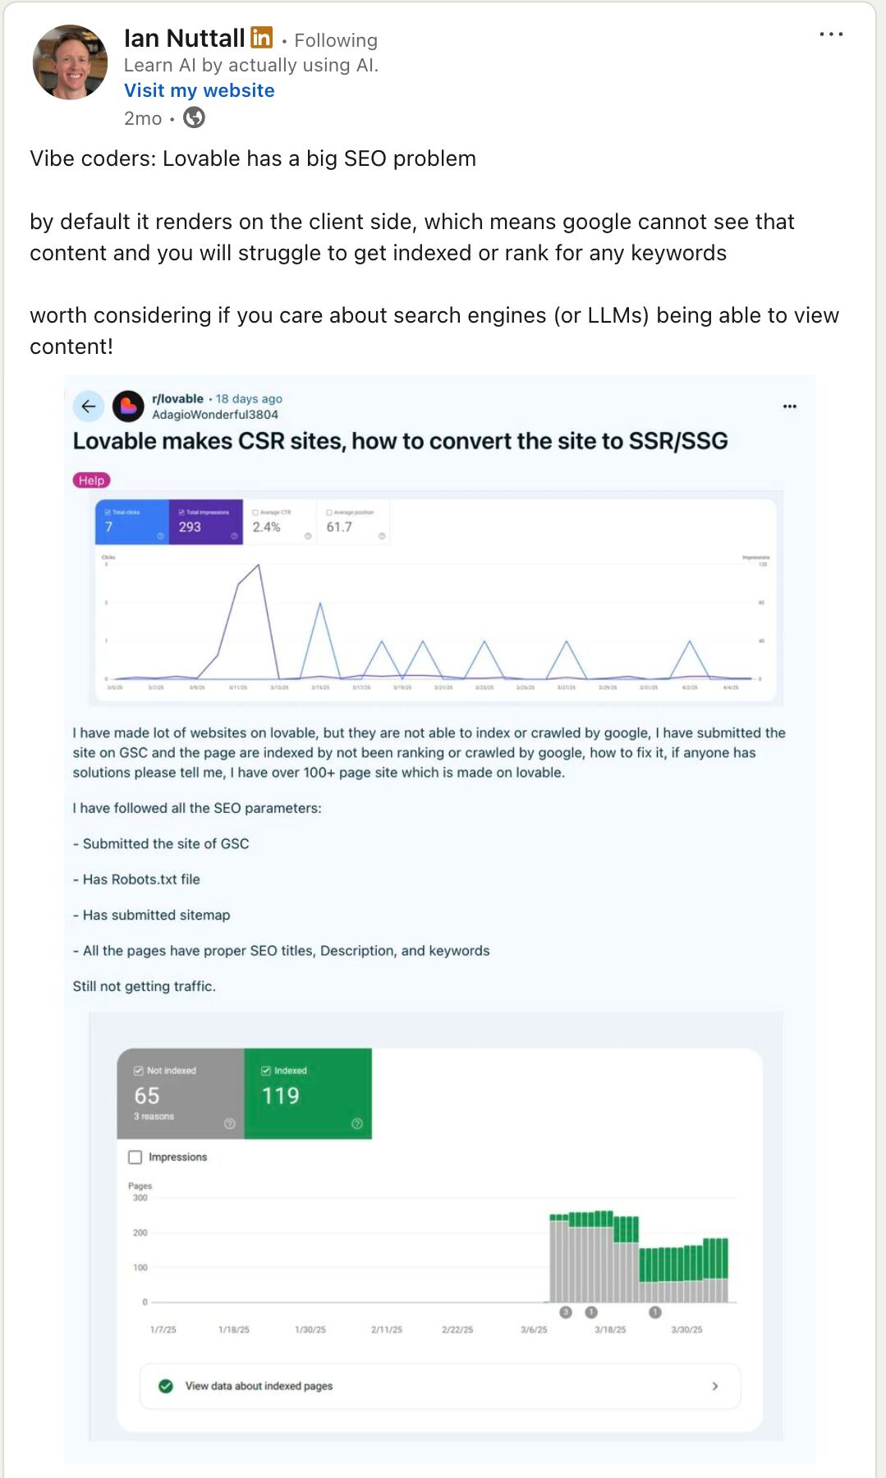
Task: Click the LinkedIn premium badge icon
Action: coord(261,38)
